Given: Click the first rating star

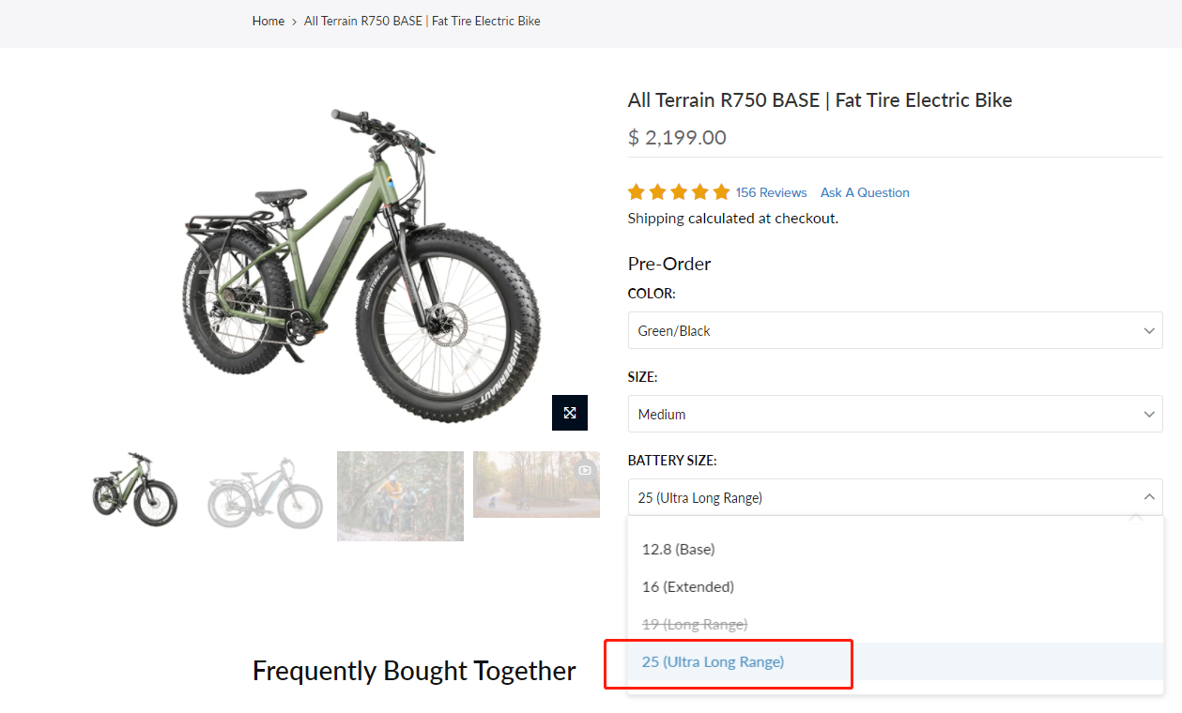Looking at the screenshot, I should click(x=637, y=192).
